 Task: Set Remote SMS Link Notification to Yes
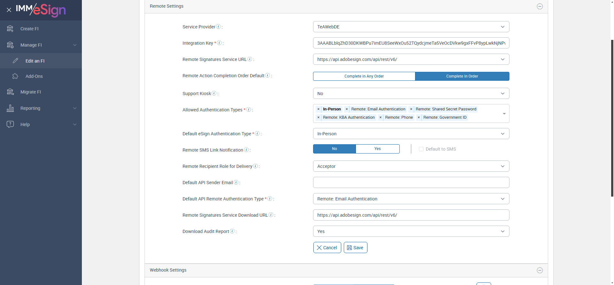click(x=377, y=149)
